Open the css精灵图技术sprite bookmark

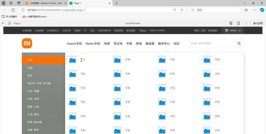click(35, 16)
